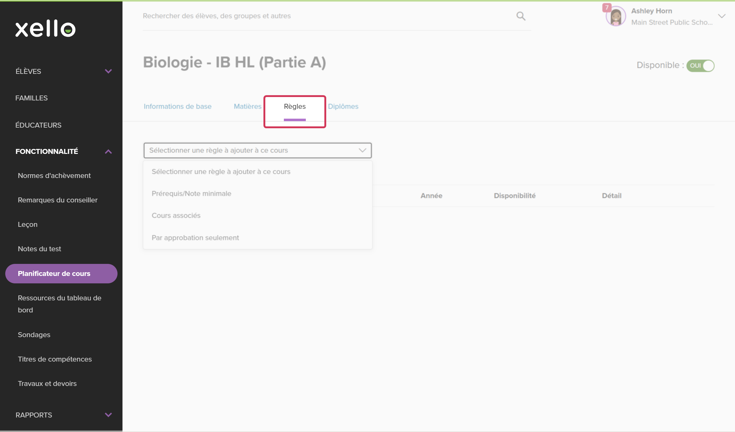
Task: Click the Xello logo
Action: pos(45,29)
